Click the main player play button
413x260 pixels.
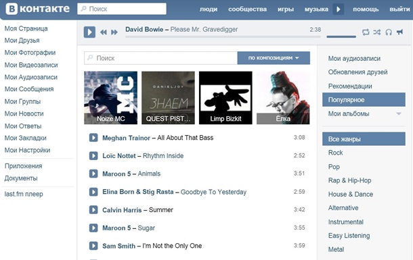[x=89, y=32]
